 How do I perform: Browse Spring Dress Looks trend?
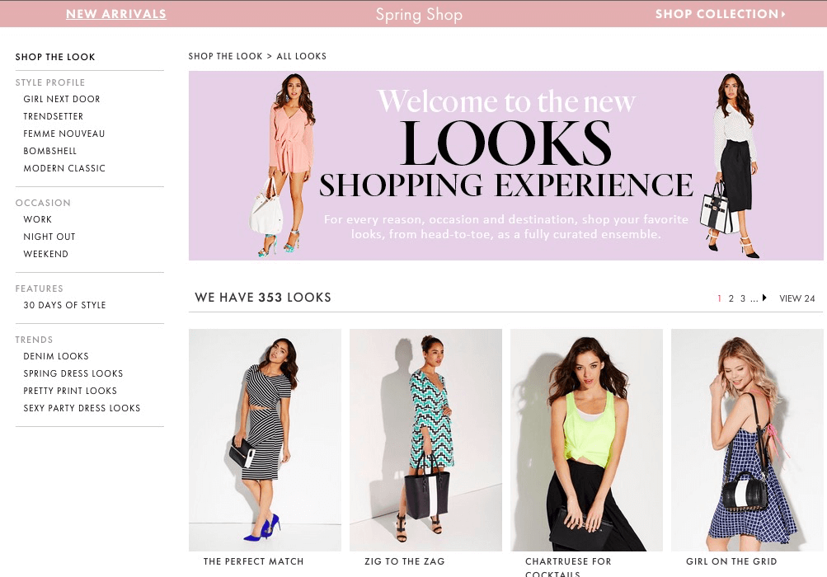tap(73, 374)
